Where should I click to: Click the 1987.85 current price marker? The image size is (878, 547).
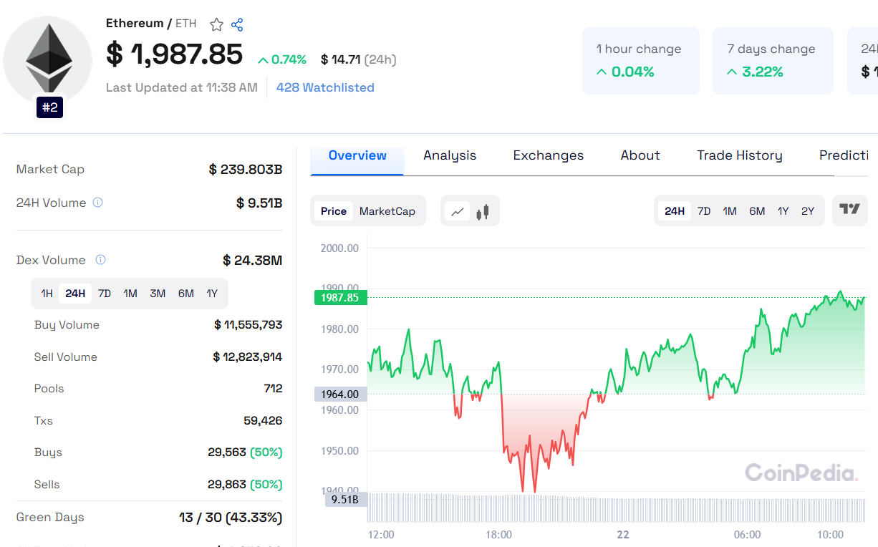pos(340,297)
